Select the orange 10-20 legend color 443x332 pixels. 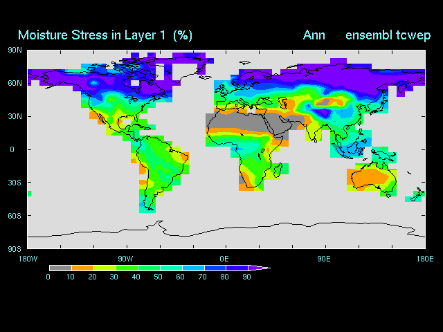pyautogui.click(x=82, y=268)
